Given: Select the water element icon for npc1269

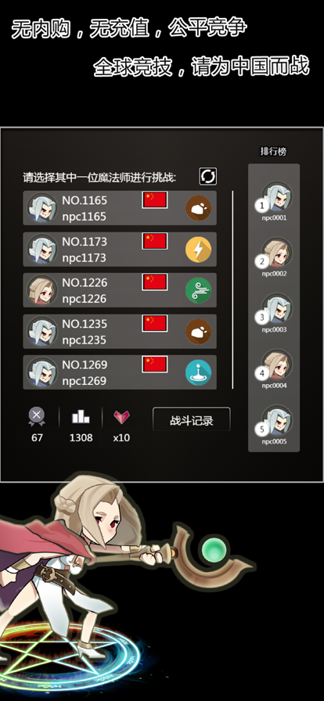Looking at the screenshot, I should click(x=198, y=372).
